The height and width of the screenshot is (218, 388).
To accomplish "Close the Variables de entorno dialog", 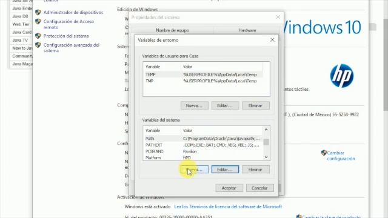I will tap(272, 40).
